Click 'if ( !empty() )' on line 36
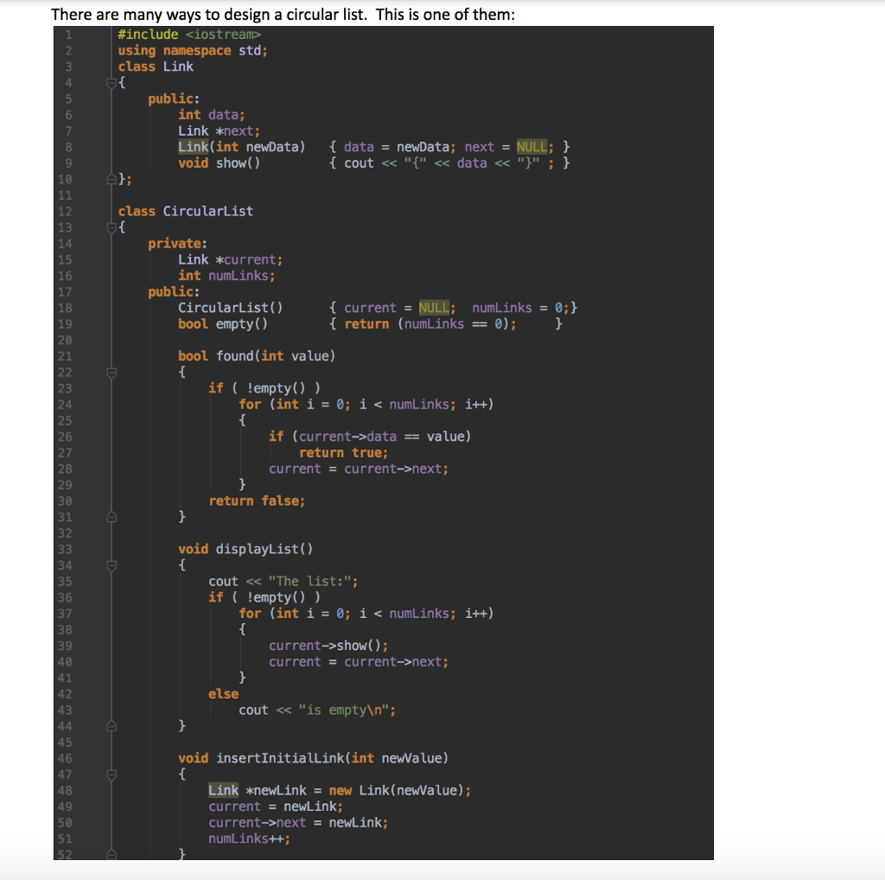The width and height of the screenshot is (885, 880). point(264,598)
